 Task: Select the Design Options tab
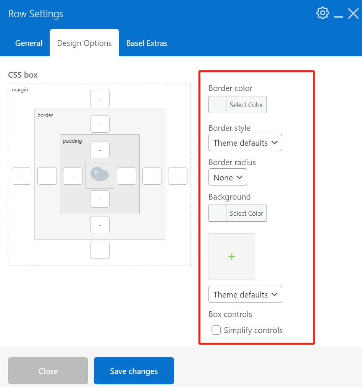click(x=84, y=43)
